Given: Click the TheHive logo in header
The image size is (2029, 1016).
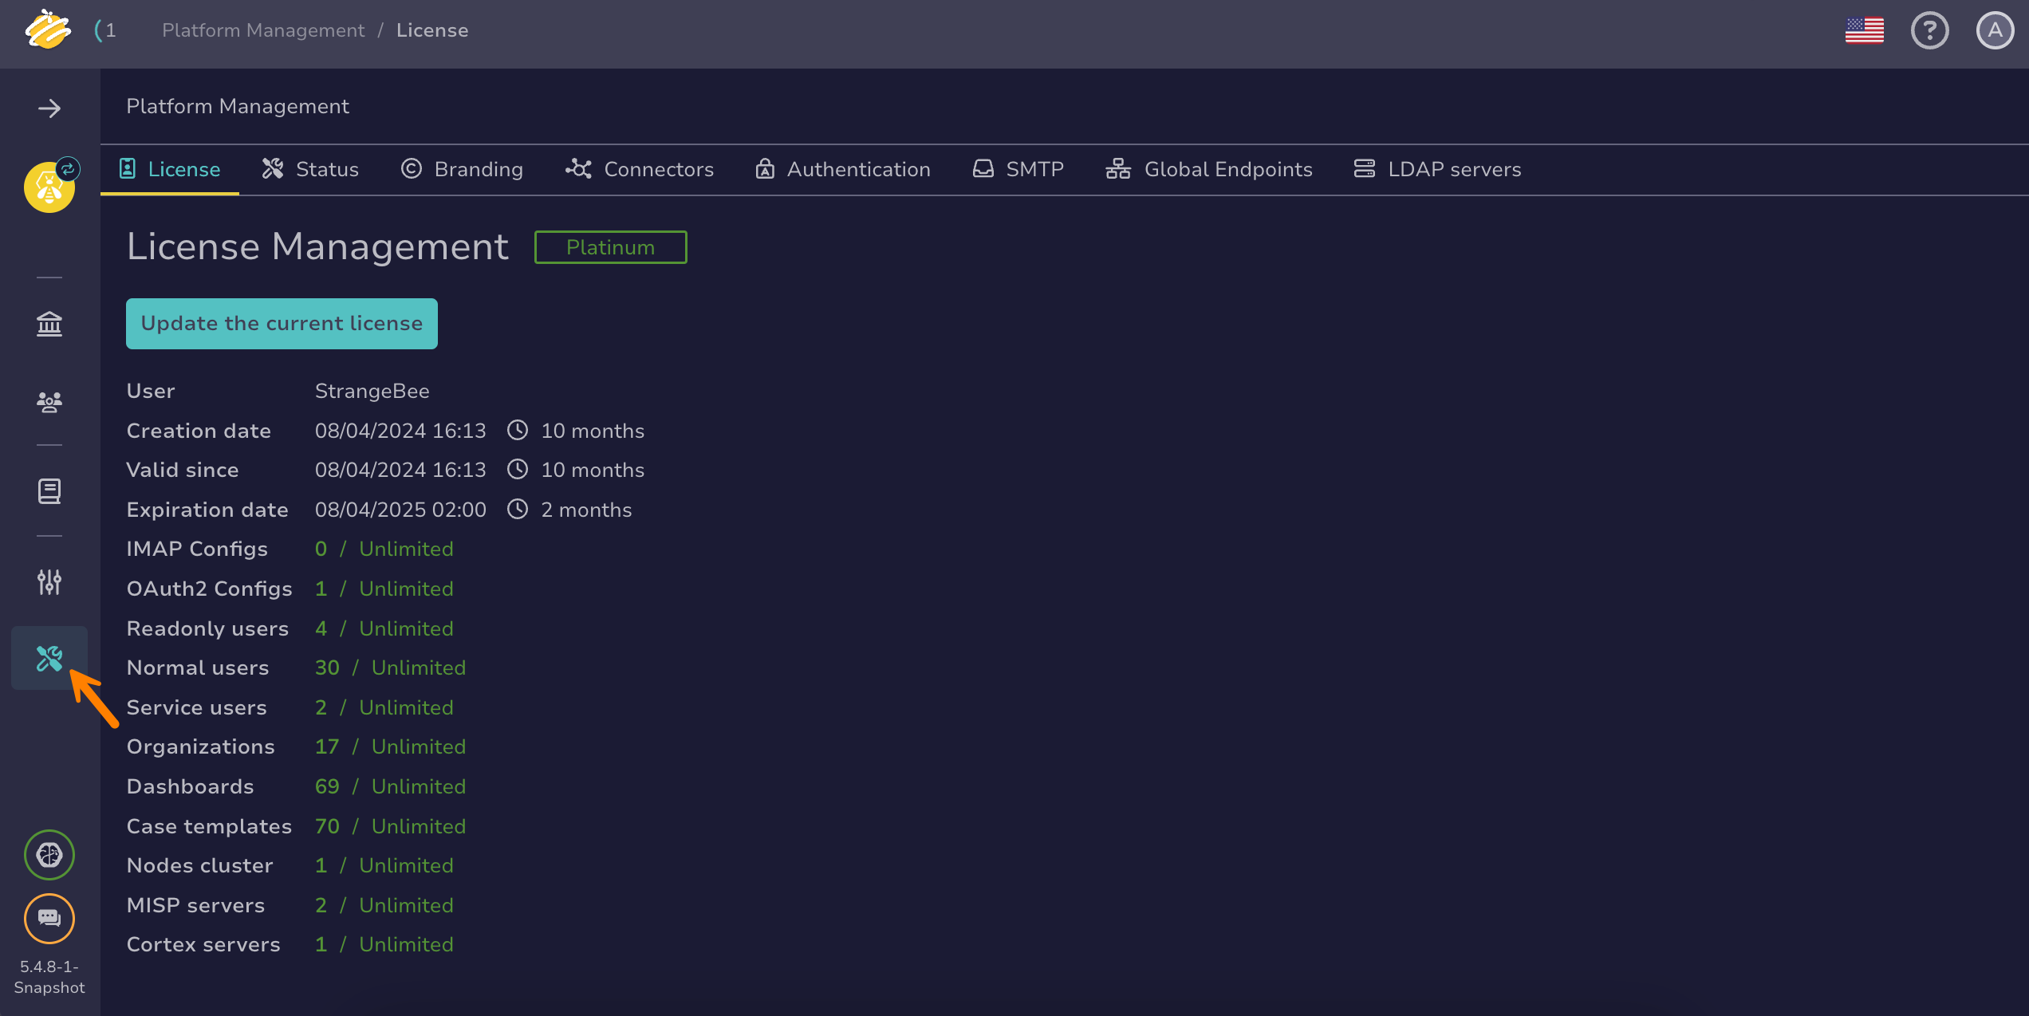Looking at the screenshot, I should point(48,30).
